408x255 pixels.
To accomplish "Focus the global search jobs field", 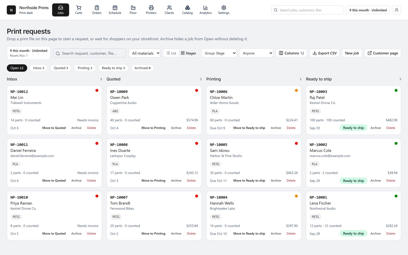I will (x=308, y=10).
